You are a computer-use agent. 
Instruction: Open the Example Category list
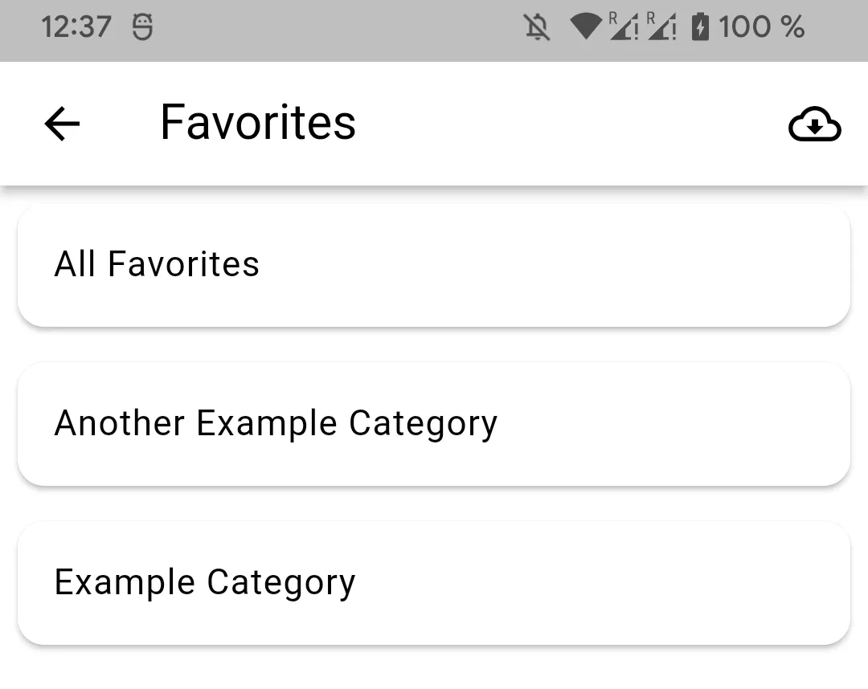(434, 583)
